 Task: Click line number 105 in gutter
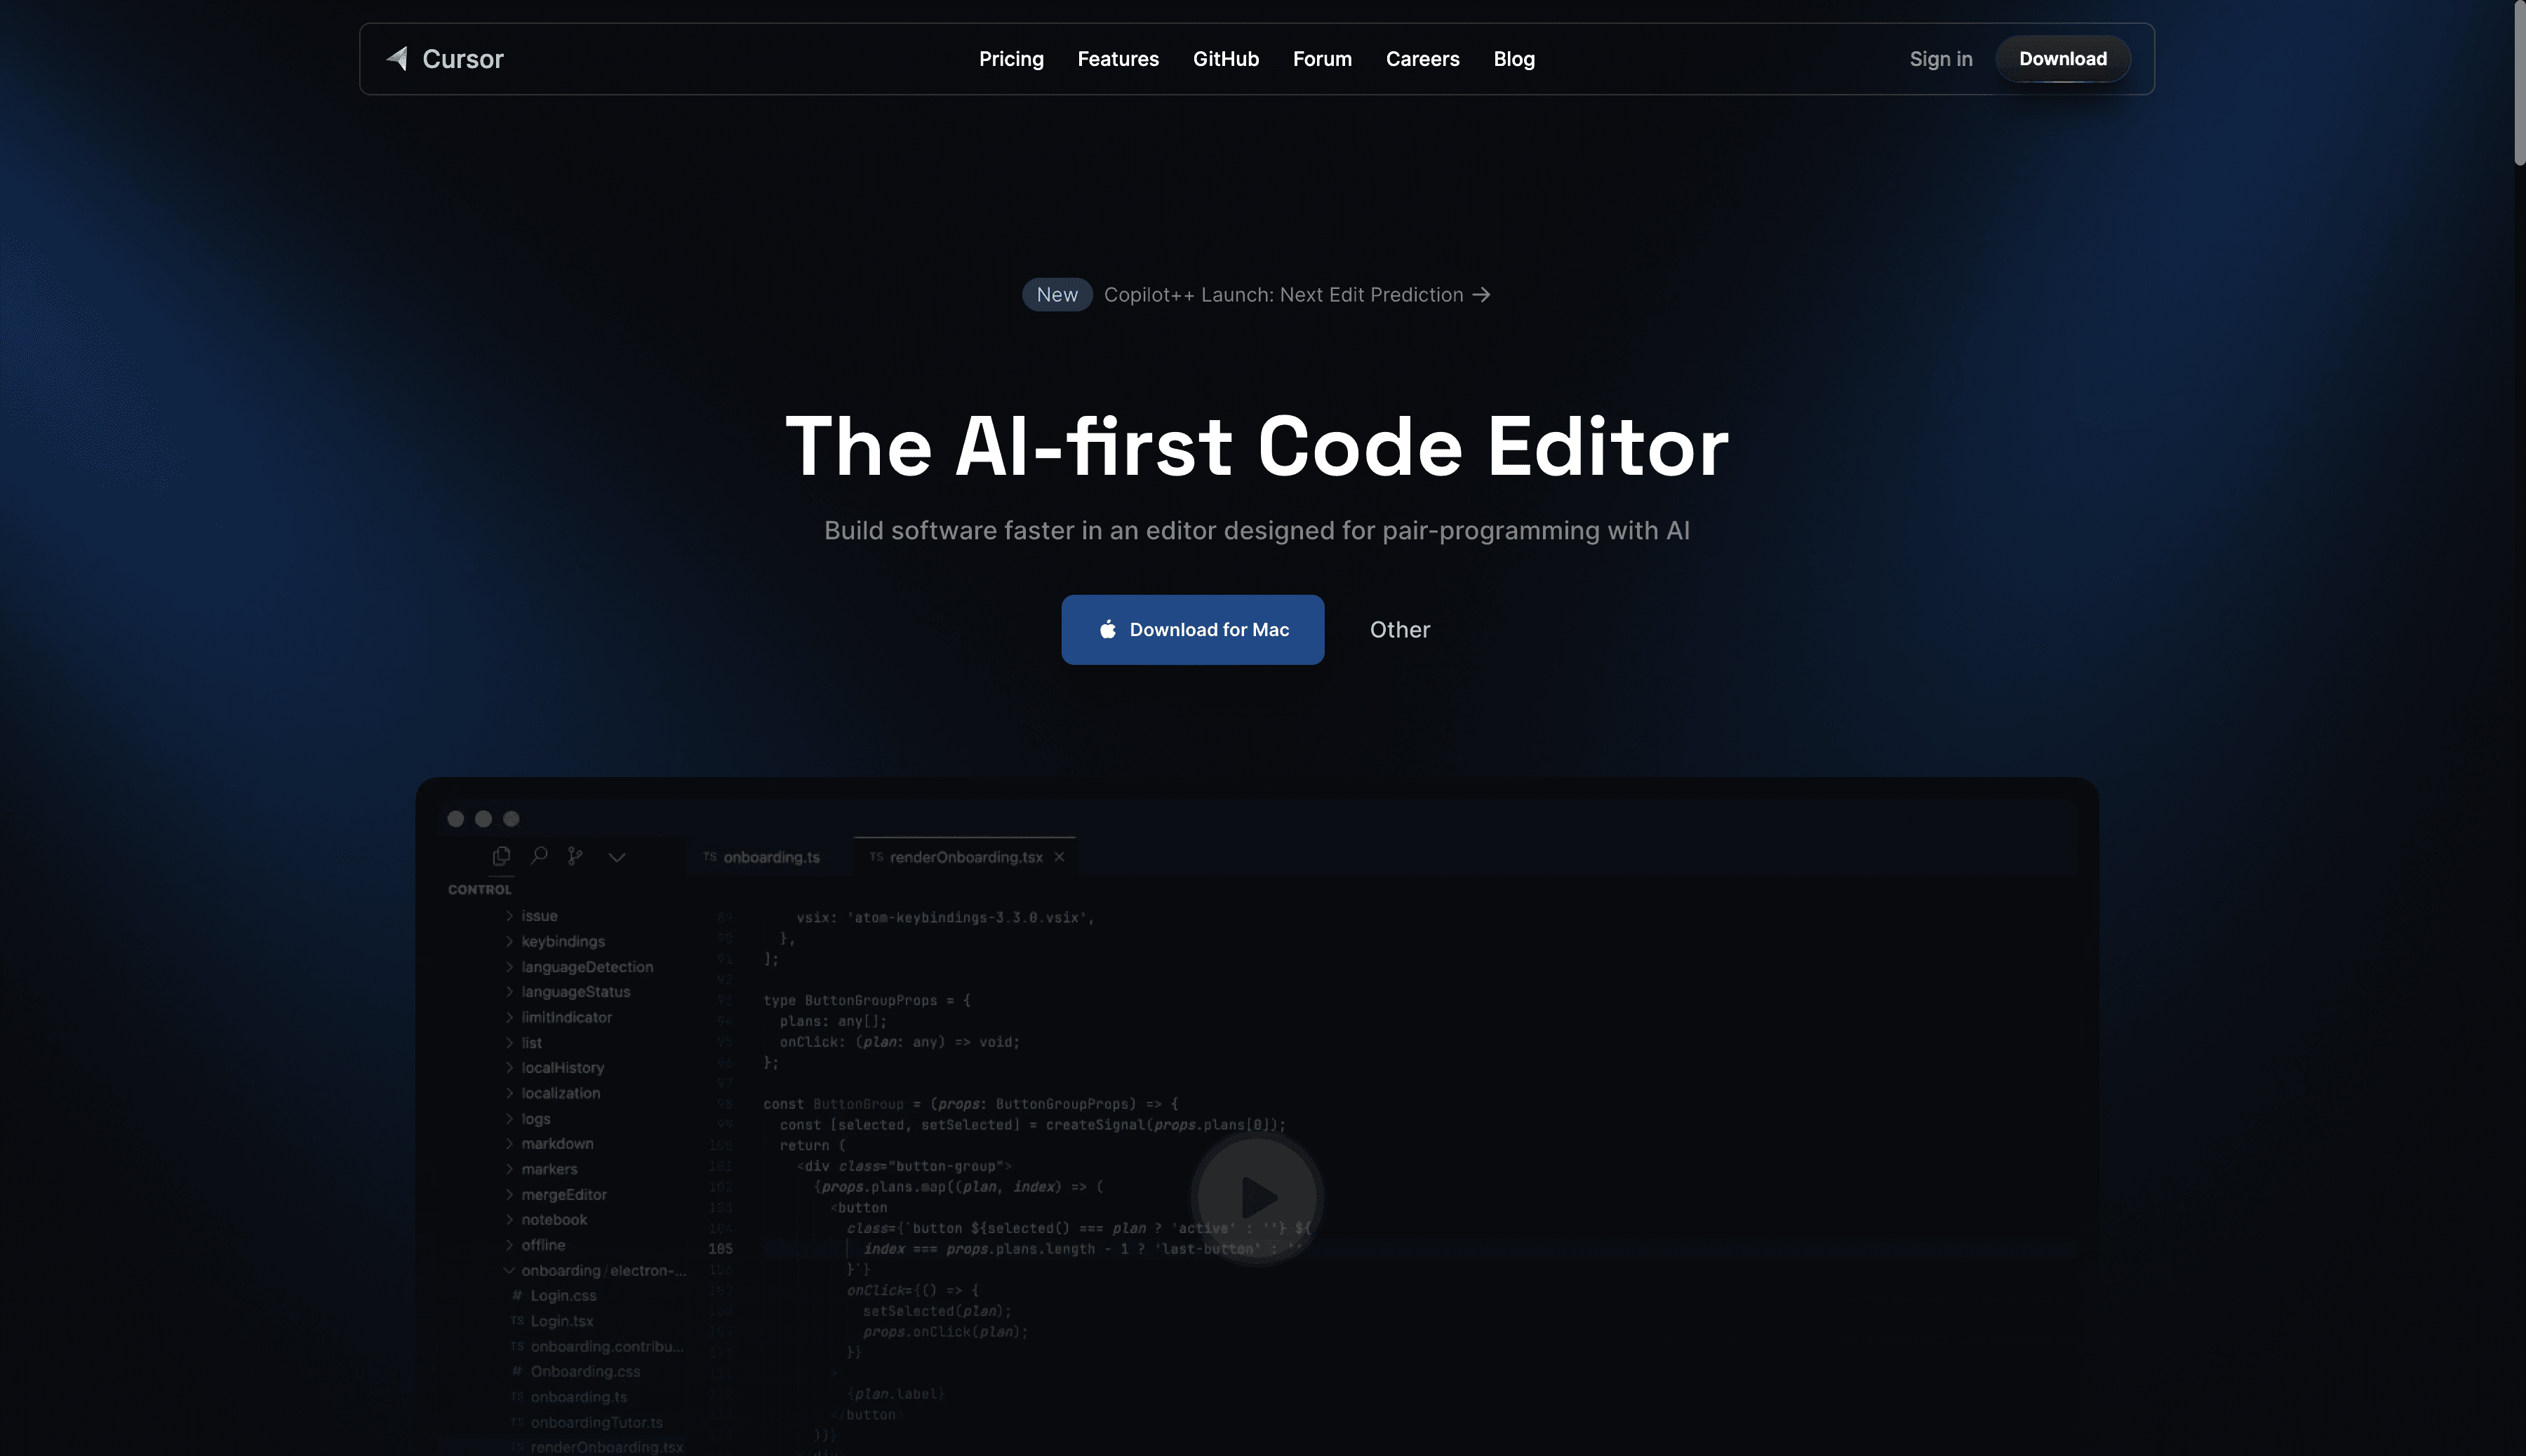click(721, 1249)
